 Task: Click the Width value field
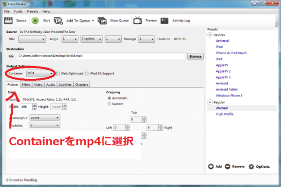pyautogui.click(x=26, y=107)
